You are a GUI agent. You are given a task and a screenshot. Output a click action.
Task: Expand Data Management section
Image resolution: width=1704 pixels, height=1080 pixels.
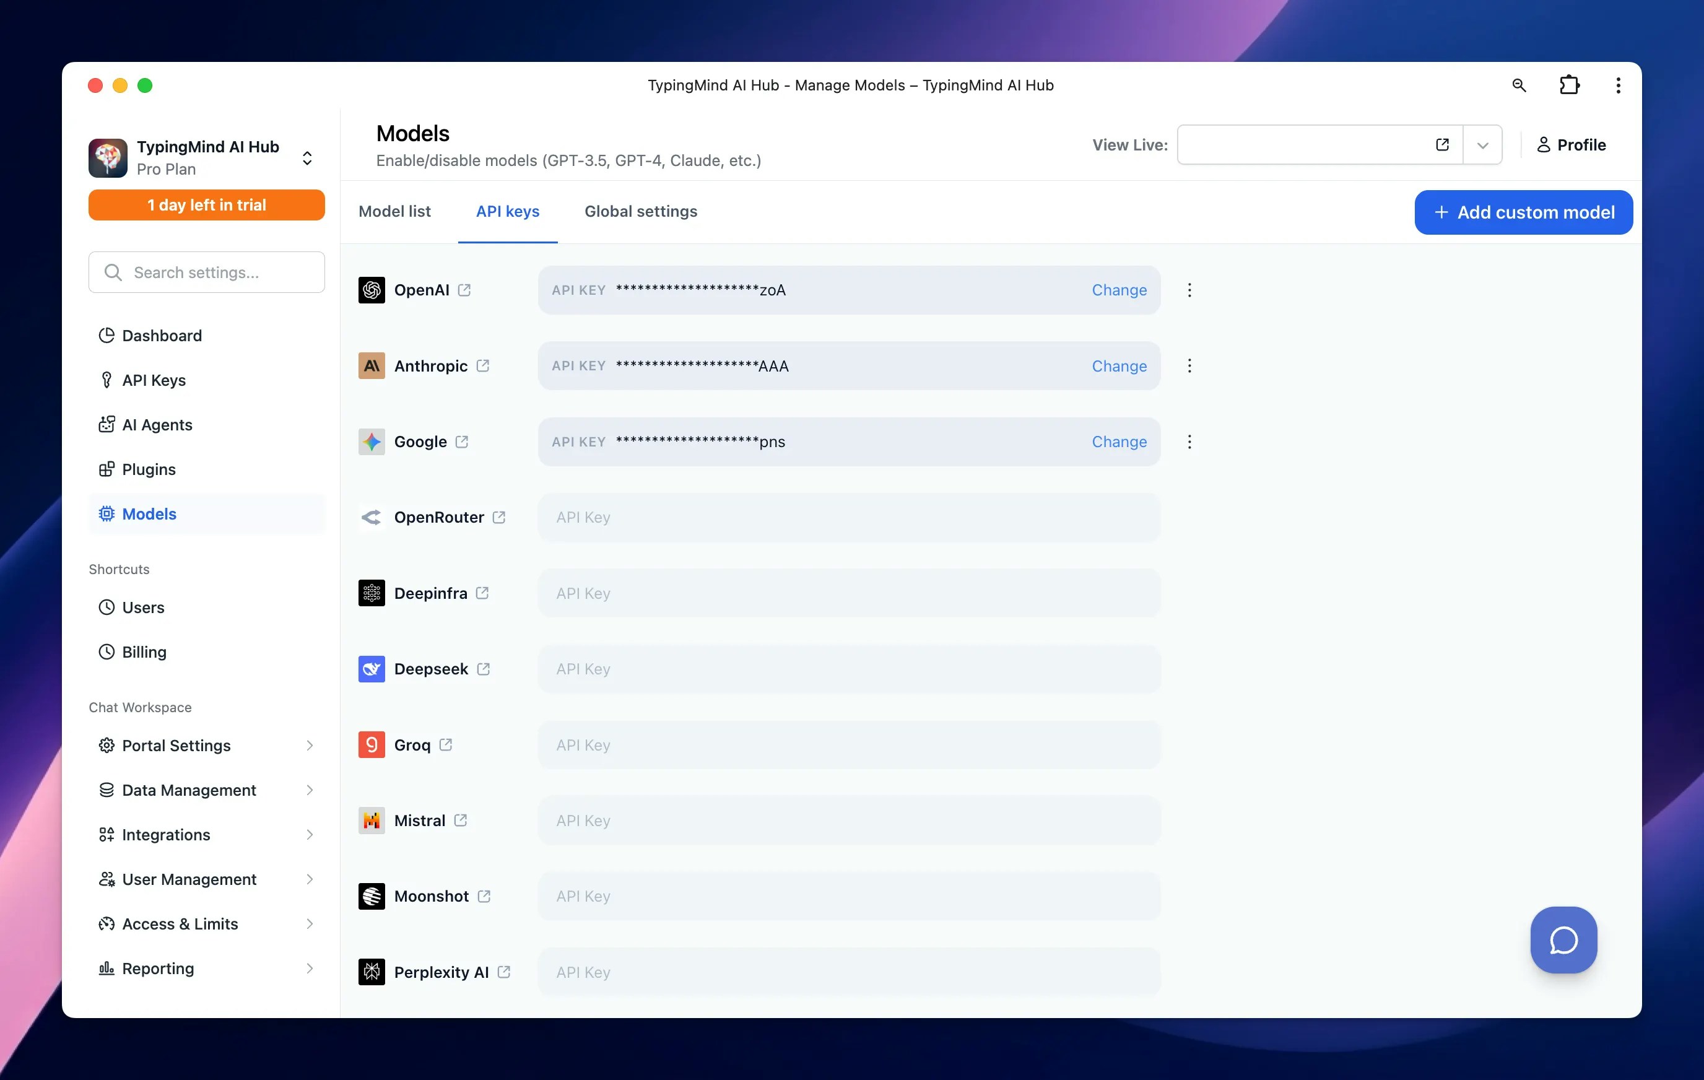[310, 790]
